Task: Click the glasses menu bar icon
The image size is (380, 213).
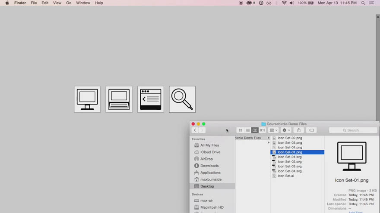Action: 269,3
